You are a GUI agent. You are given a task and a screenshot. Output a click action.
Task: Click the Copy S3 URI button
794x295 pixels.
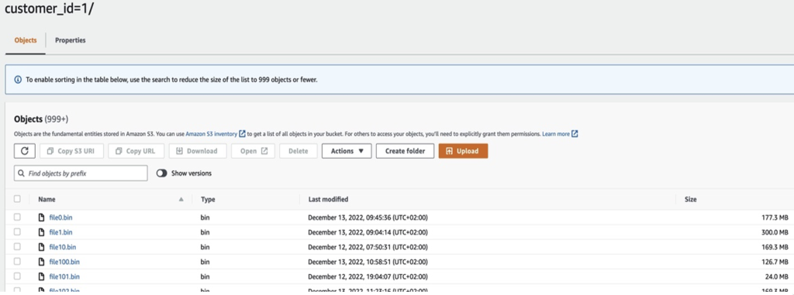tap(72, 151)
